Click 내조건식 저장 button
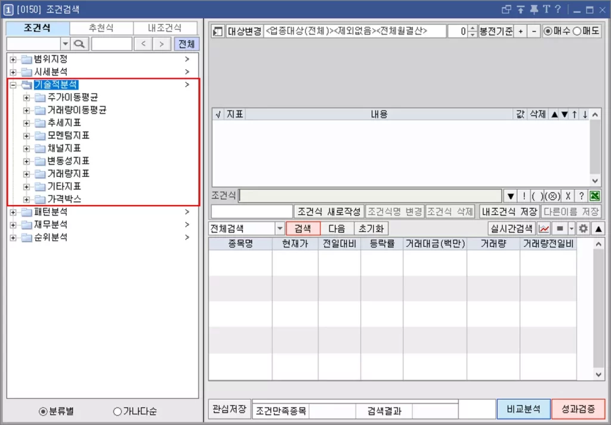 [x=510, y=212]
